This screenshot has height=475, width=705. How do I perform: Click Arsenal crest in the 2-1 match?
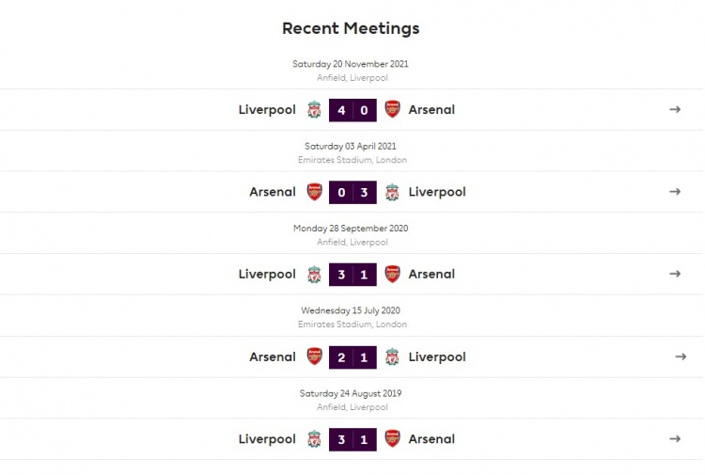(315, 356)
